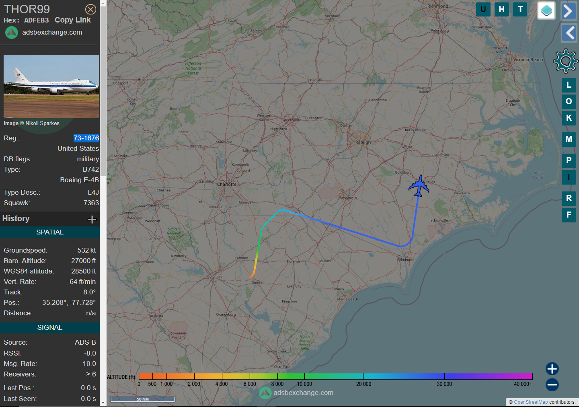Screen dimensions: 579x407
Task: Click the position coordinates 35.208°, -77.728°
Action: [69, 302]
